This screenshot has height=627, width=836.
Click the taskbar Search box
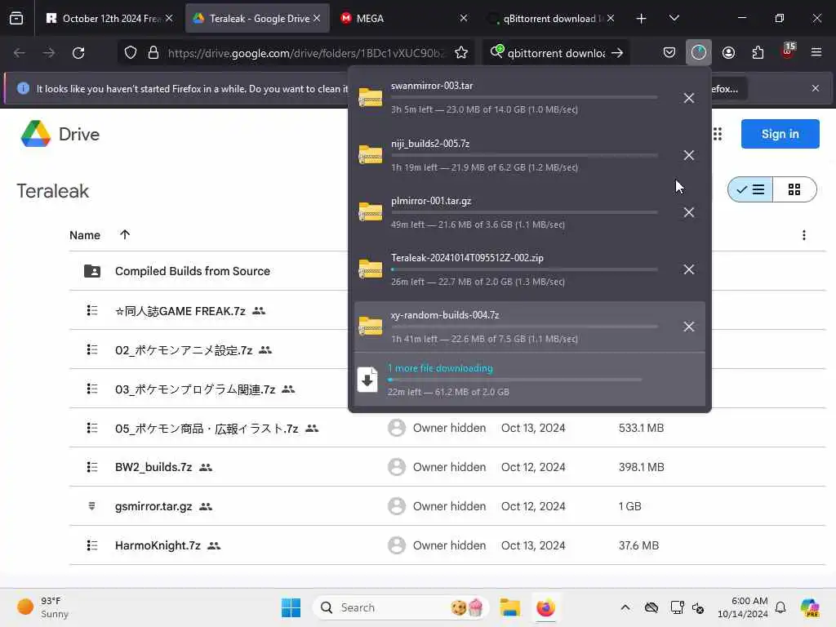tap(400, 607)
